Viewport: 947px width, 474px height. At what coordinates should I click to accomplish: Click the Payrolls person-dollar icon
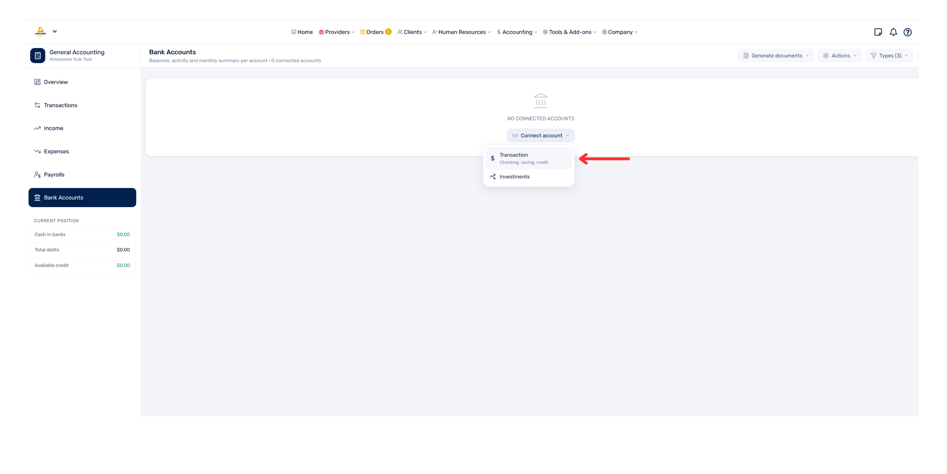pyautogui.click(x=37, y=174)
